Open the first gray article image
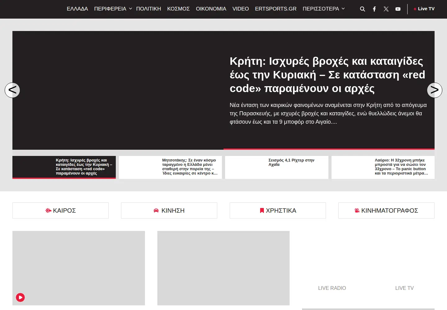The width and height of the screenshot is (447, 310). pyautogui.click(x=79, y=268)
